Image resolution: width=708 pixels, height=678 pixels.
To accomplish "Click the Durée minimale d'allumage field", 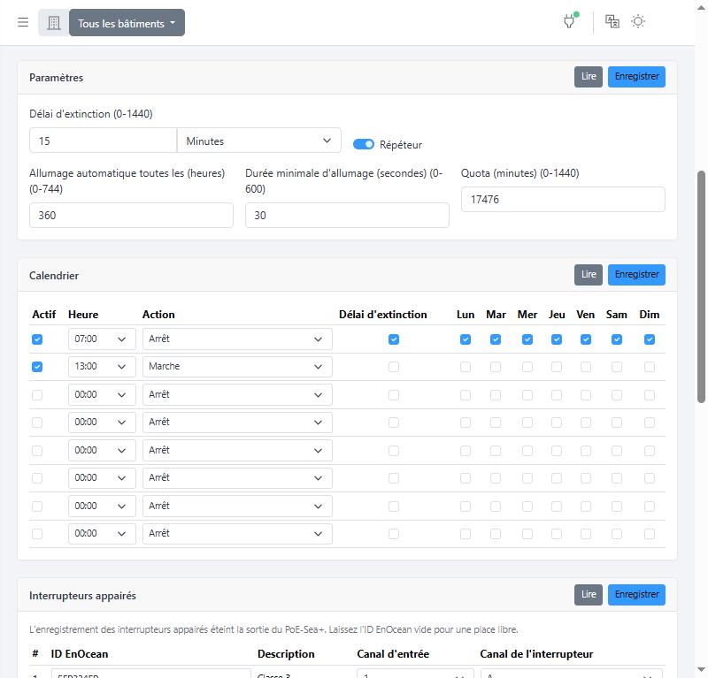I will coord(347,215).
